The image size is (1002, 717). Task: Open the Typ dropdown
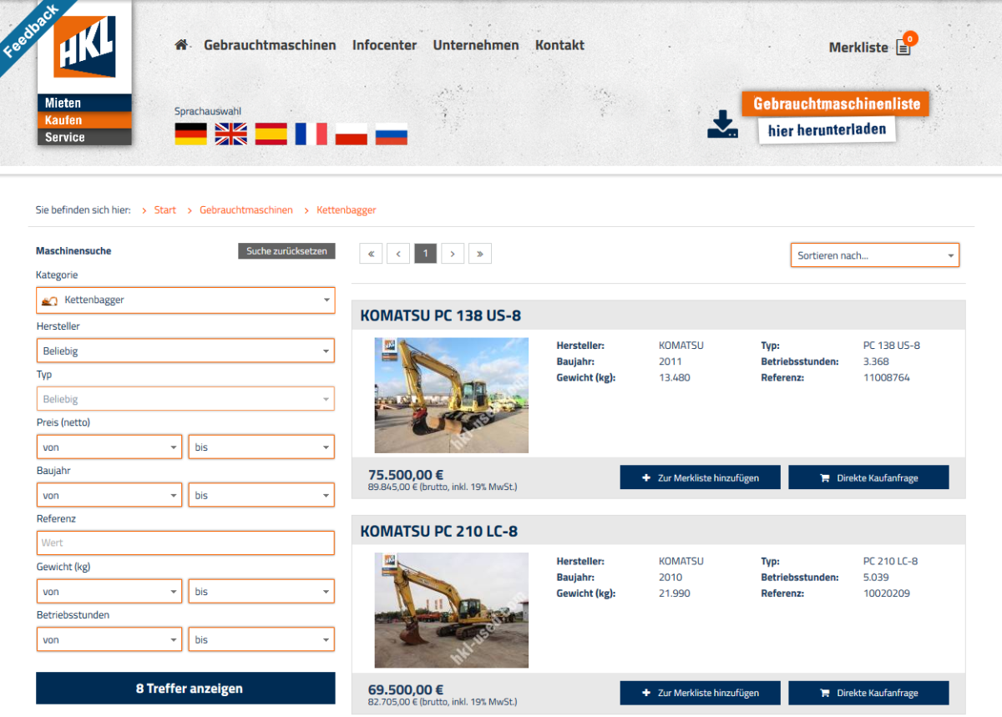185,399
